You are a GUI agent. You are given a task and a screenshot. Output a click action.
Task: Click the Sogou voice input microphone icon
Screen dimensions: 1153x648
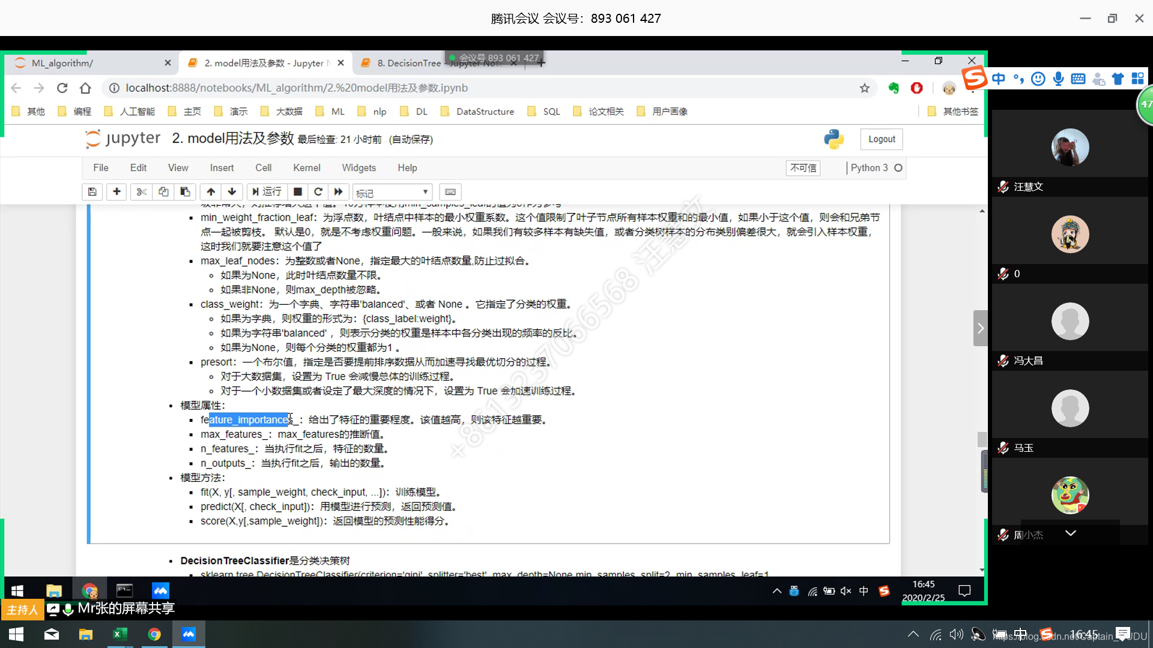click(x=1058, y=79)
